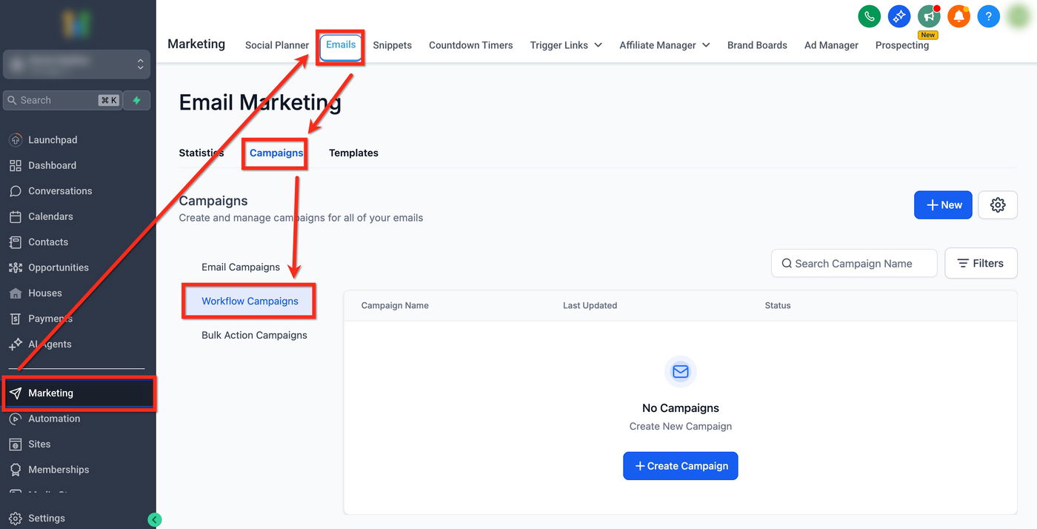Viewport: 1037px width, 529px height.
Task: Open Automation in the sidebar
Action: coord(54,419)
